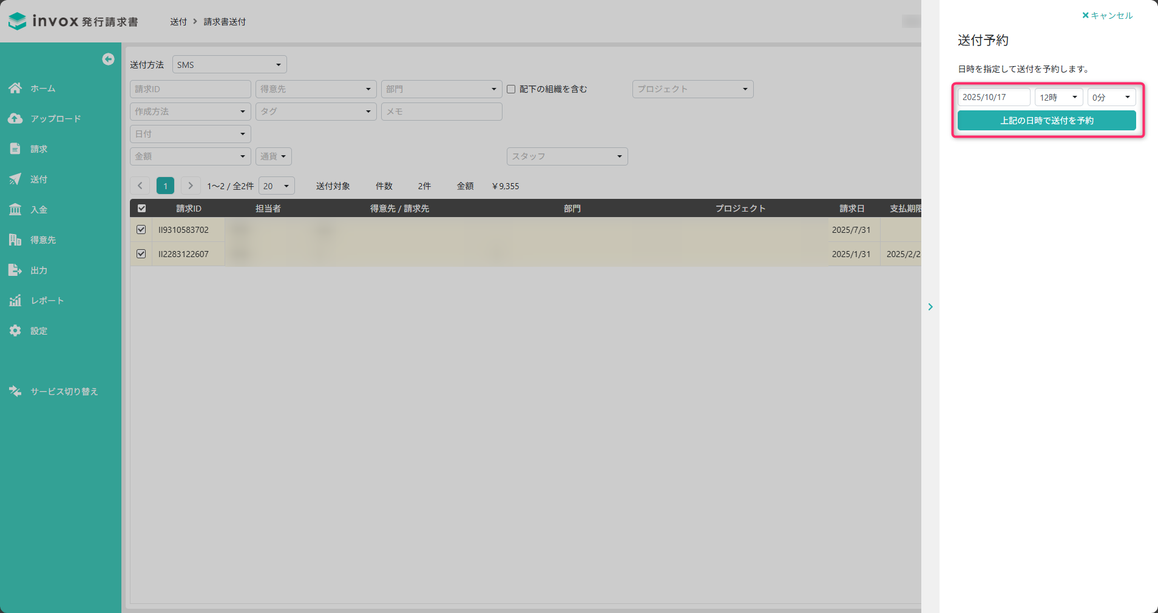This screenshot has width=1158, height=613.
Task: Toggle the select-all checkbox in table header
Action: (141, 209)
